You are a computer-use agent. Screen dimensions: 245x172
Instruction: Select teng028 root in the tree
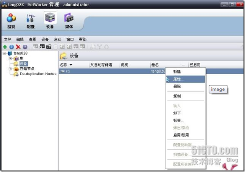(20, 53)
